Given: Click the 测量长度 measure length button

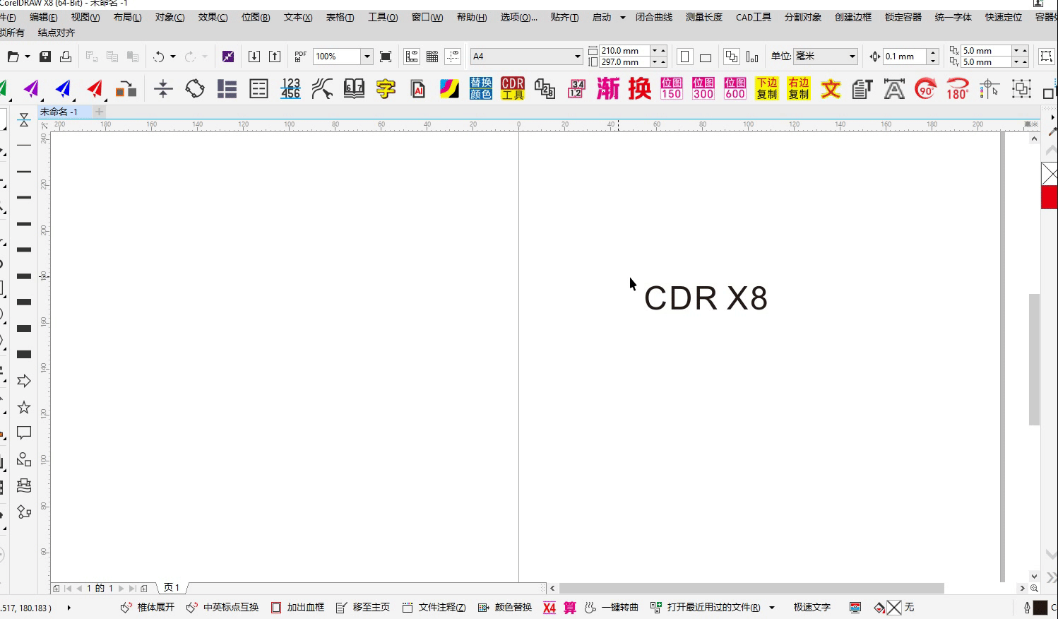Looking at the screenshot, I should [704, 18].
